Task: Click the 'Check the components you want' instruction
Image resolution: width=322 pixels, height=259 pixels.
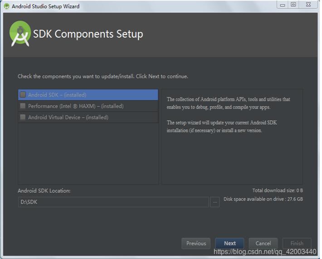Action: pos(102,76)
